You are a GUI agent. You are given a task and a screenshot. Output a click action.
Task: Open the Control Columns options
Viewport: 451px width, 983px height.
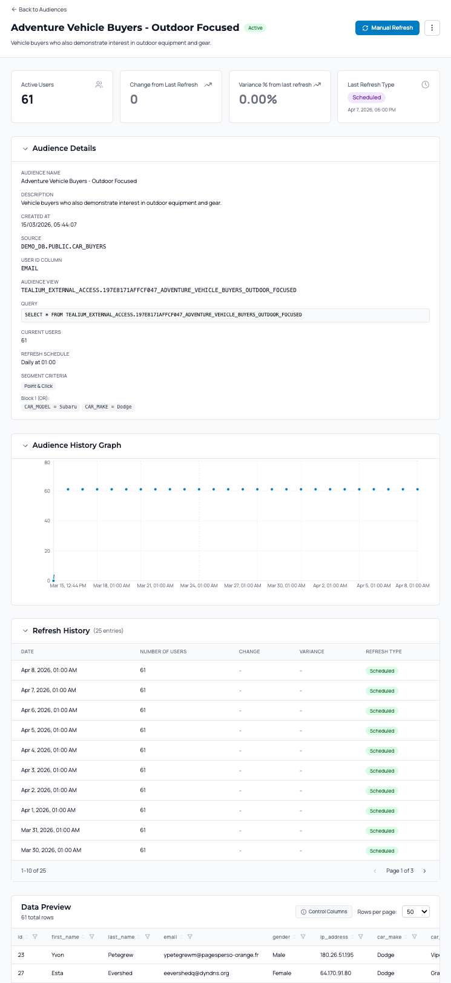(324, 911)
